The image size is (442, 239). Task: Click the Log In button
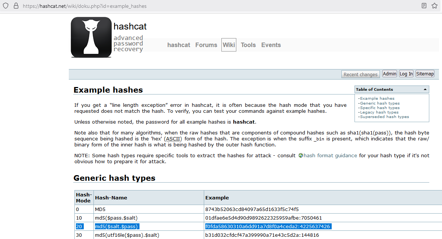pos(406,74)
